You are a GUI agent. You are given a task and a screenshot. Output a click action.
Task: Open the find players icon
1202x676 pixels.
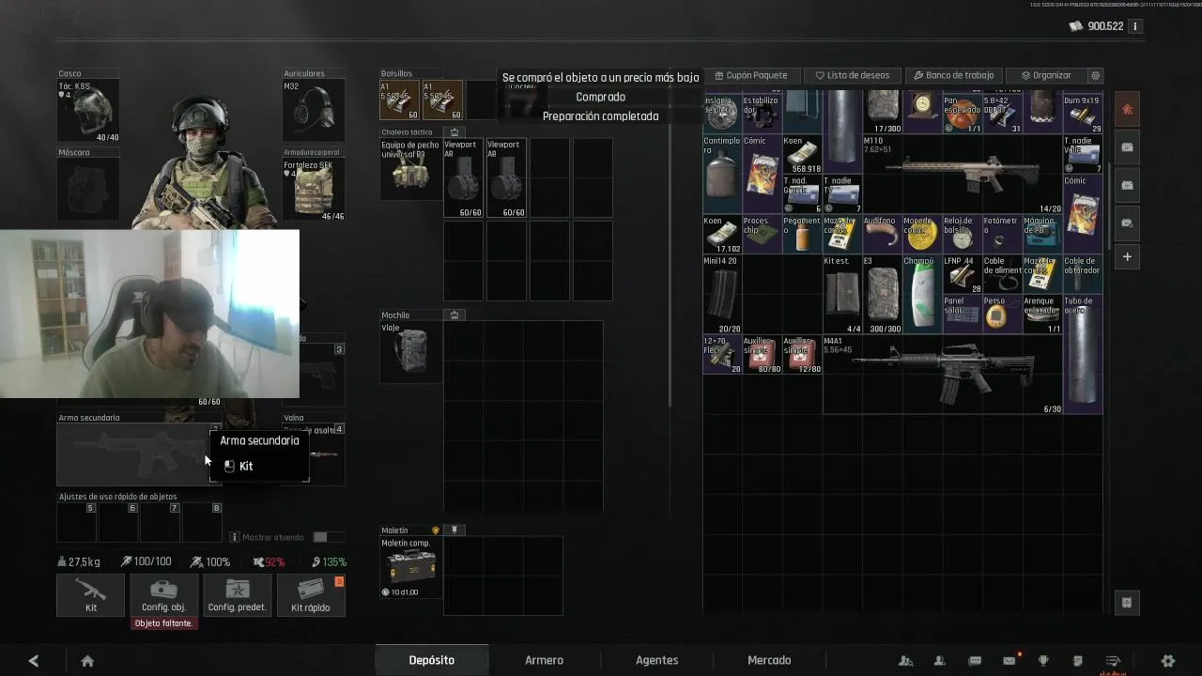905,661
